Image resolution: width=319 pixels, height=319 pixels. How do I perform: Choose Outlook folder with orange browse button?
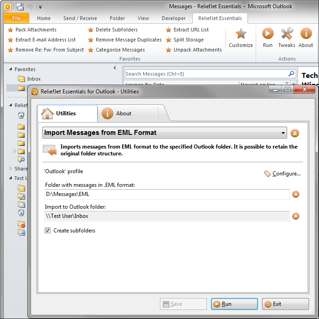click(296, 216)
